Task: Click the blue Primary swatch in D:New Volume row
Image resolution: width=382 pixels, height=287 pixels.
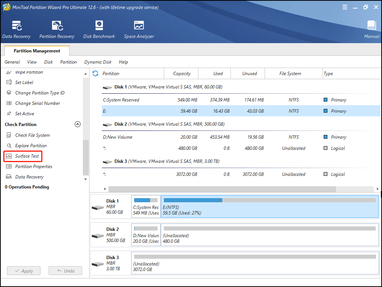Action: point(325,137)
